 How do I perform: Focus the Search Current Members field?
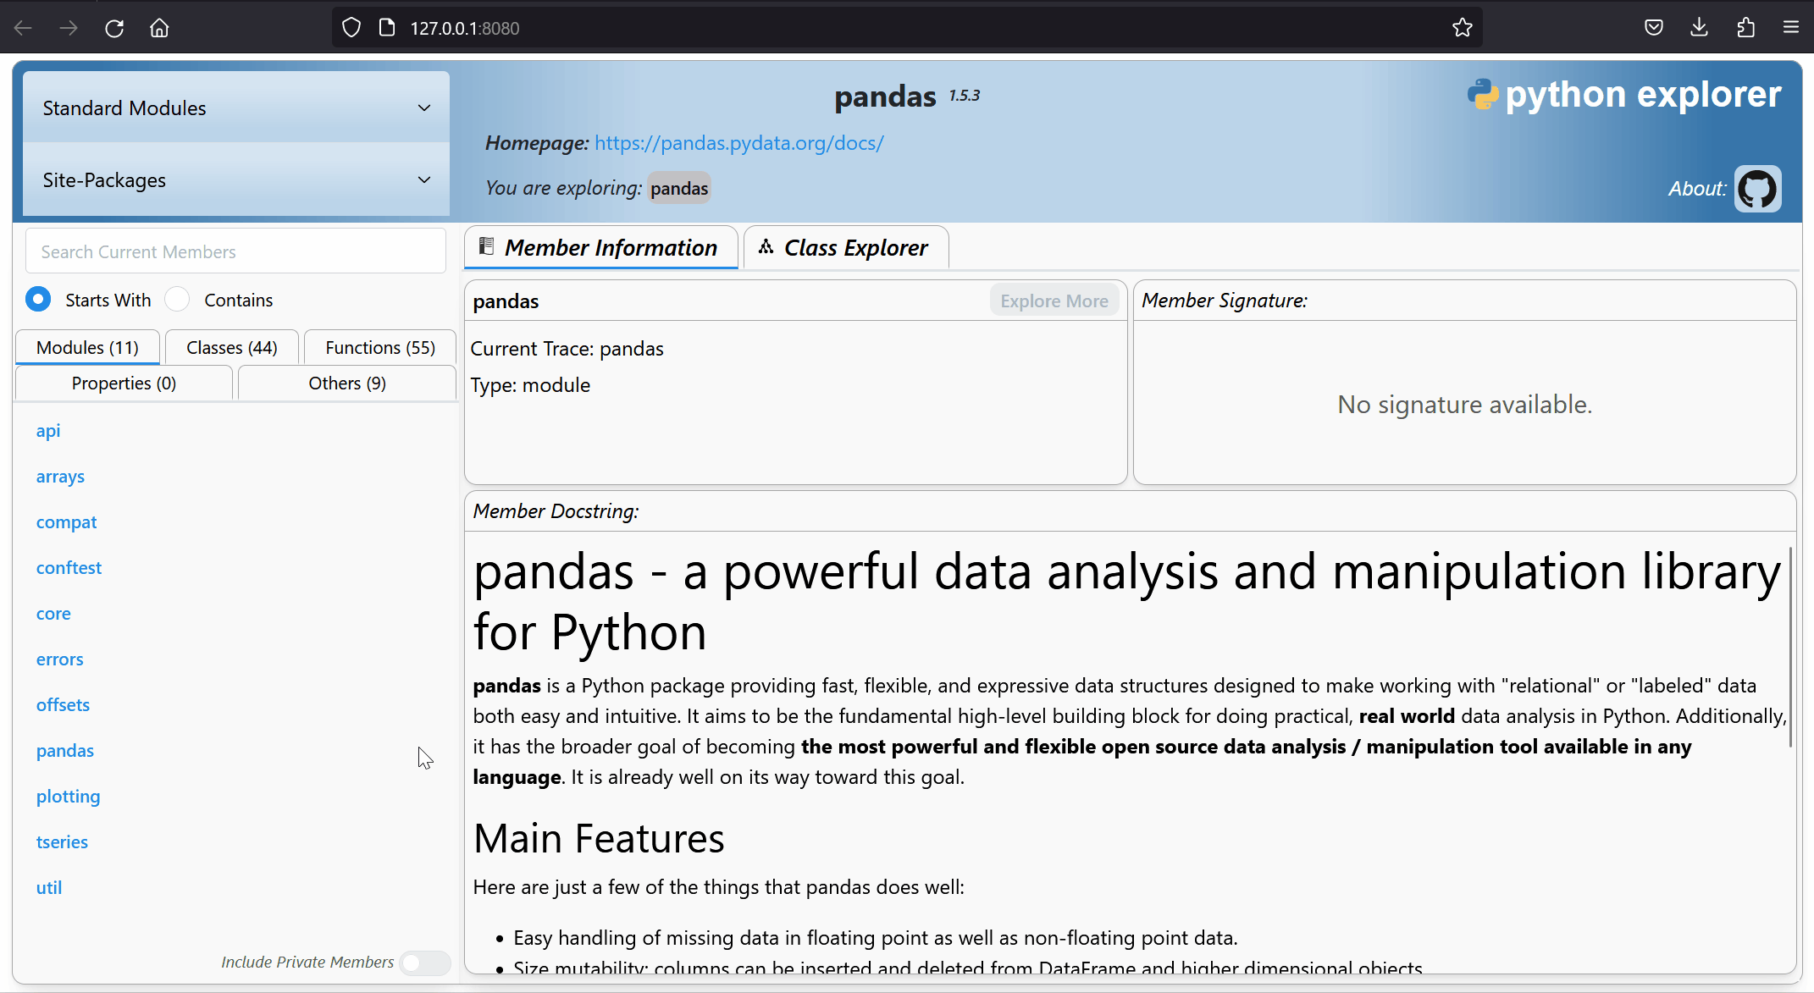[x=235, y=251]
